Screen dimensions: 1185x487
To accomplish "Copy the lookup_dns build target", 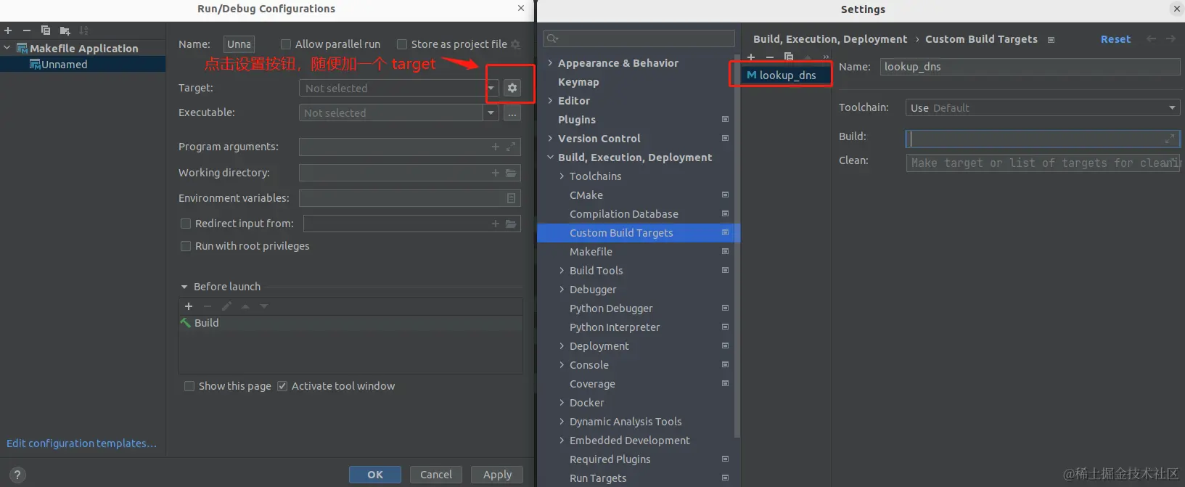I will 789,57.
